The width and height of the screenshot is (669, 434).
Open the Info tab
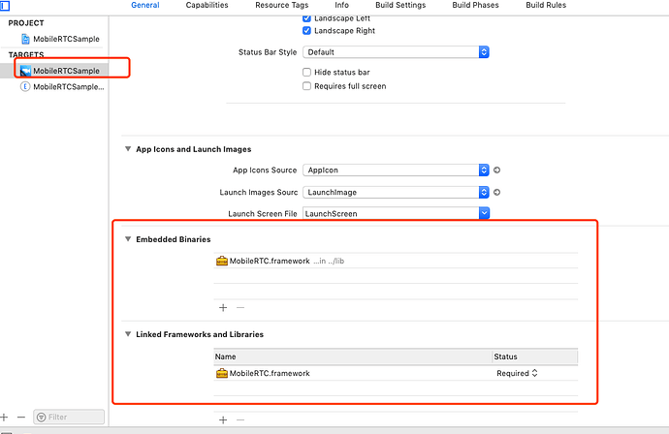coord(341,5)
